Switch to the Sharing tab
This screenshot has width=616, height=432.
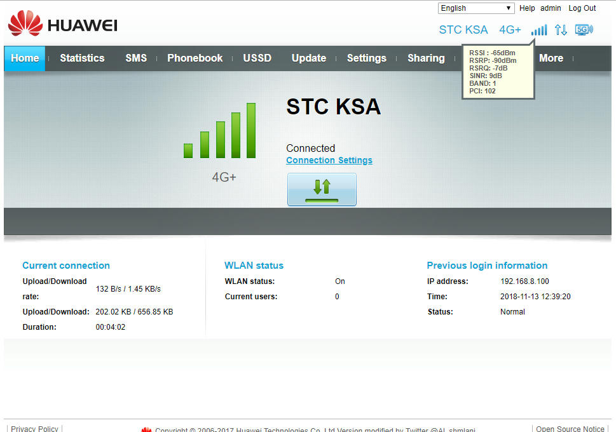pos(426,58)
